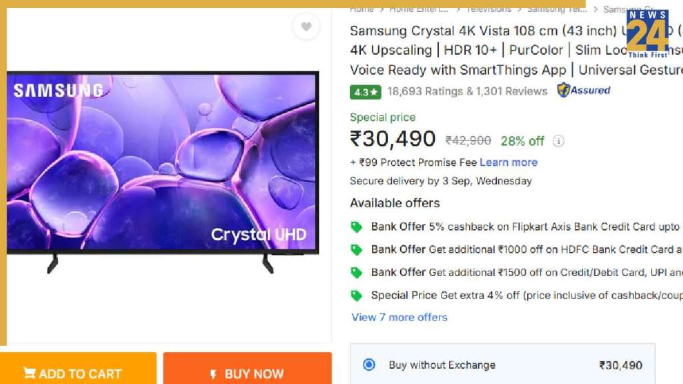This screenshot has width=683, height=384.
Task: Click the struck-through ₹42,900 original price
Action: (x=468, y=141)
